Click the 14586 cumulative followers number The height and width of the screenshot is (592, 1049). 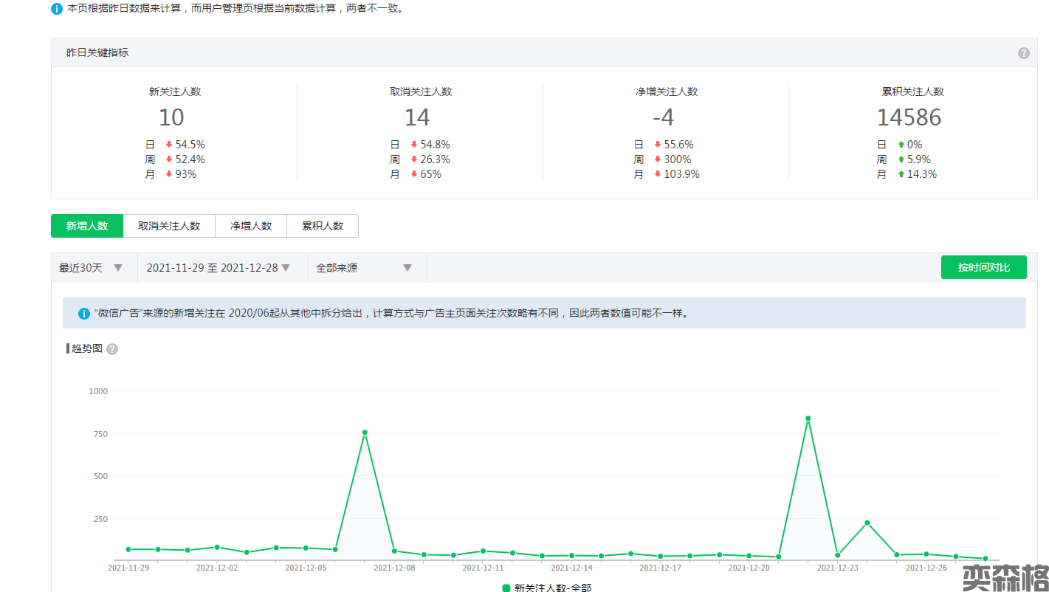(909, 117)
